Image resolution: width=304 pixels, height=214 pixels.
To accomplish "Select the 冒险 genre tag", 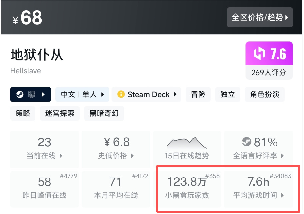I will coord(198,94).
